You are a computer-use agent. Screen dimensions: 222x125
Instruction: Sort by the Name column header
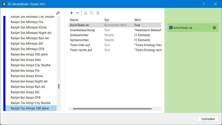tap(86, 20)
